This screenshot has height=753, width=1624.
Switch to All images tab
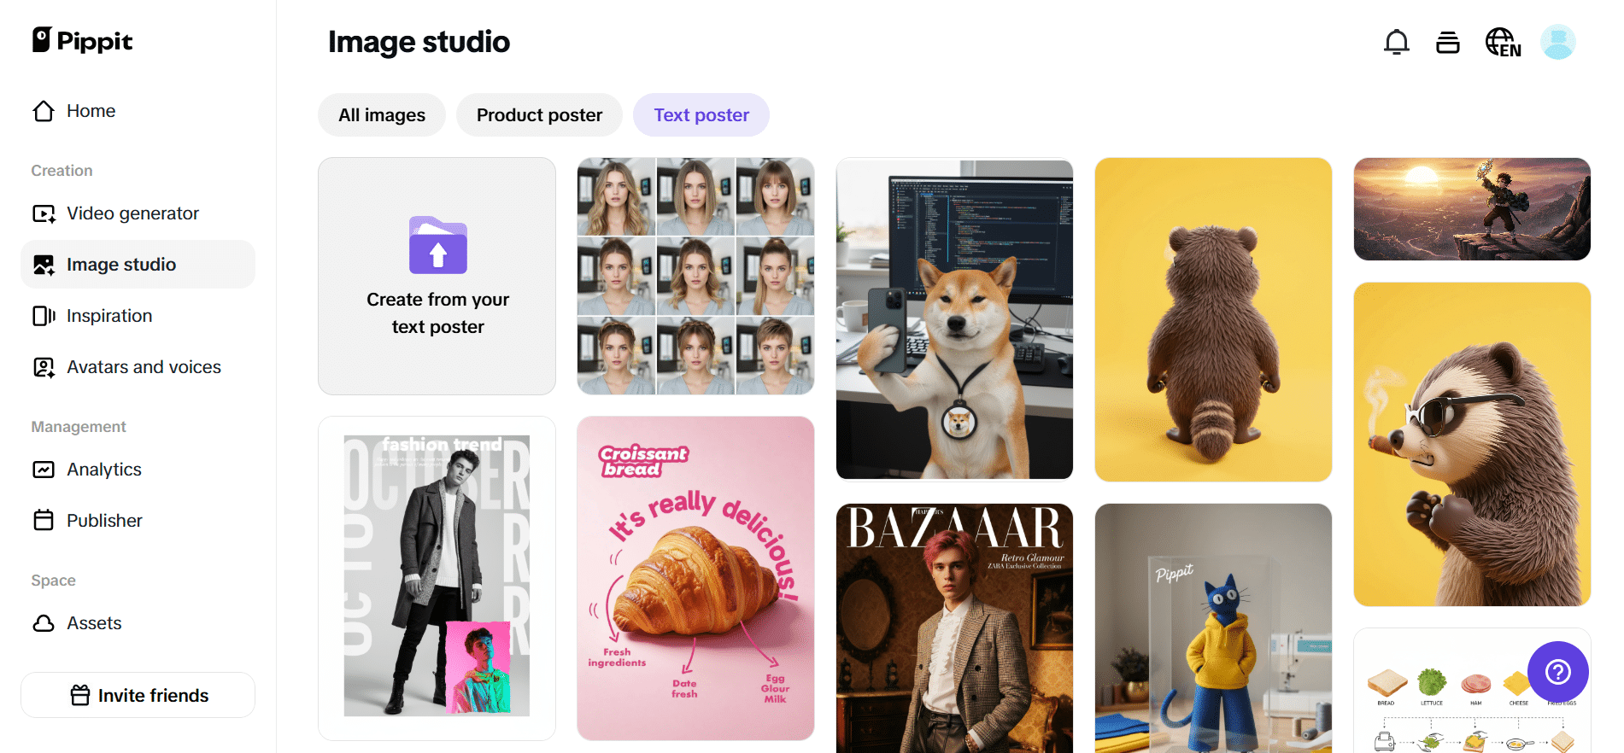382,114
